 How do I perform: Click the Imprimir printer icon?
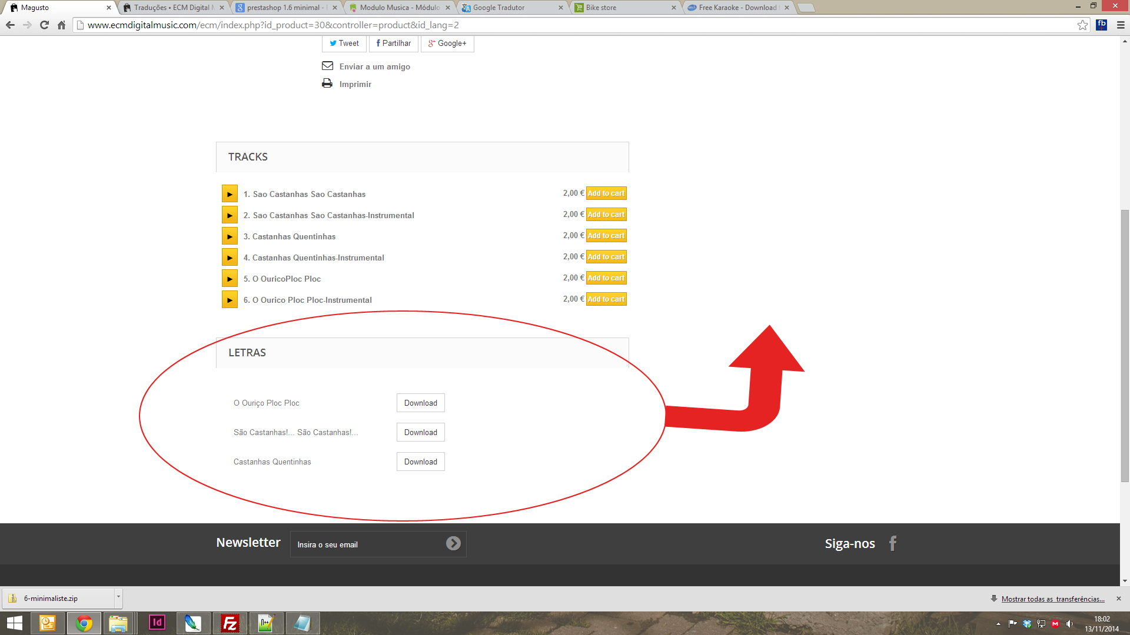click(x=327, y=84)
